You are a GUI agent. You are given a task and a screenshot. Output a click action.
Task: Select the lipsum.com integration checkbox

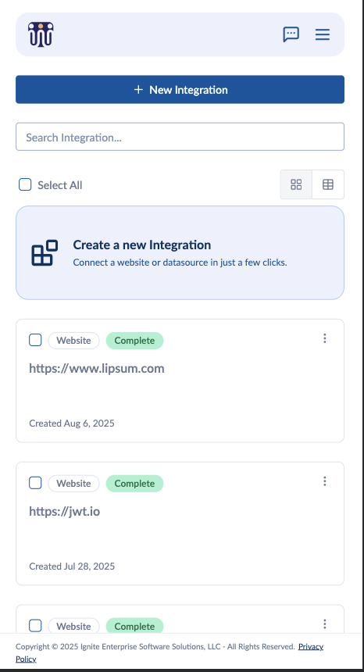pyautogui.click(x=35, y=340)
